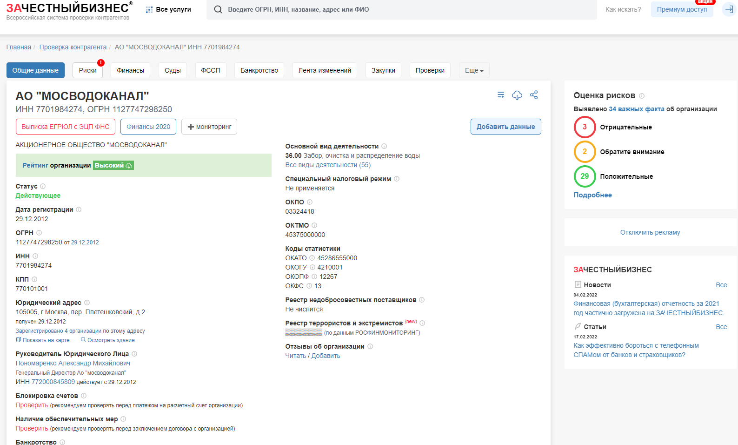This screenshot has width=738, height=445.
Task: Click Осмотреть здание link
Action: [108, 340]
